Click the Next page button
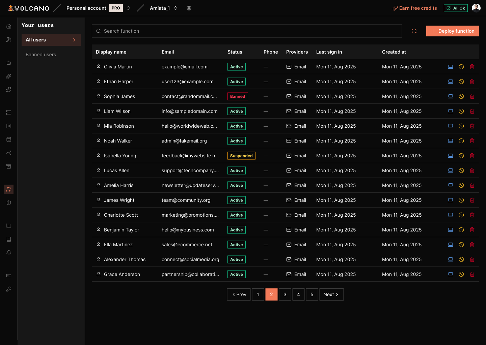The image size is (486, 345). 331,294
